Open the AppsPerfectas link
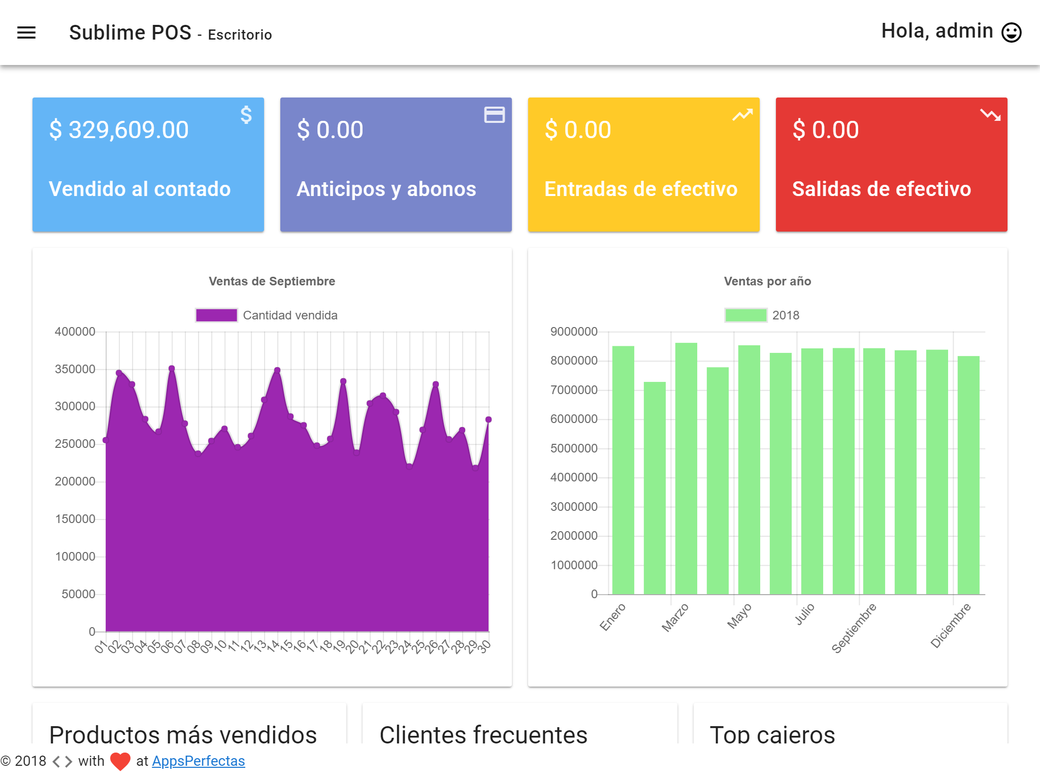The height and width of the screenshot is (780, 1040). click(198, 761)
